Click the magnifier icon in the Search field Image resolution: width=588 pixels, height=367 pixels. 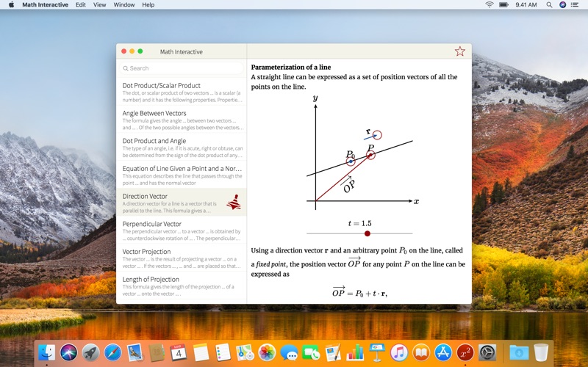coord(125,68)
